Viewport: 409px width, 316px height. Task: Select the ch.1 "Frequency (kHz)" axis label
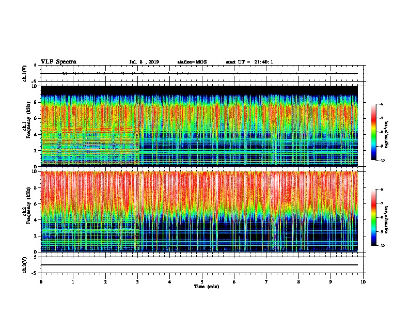tap(28, 120)
